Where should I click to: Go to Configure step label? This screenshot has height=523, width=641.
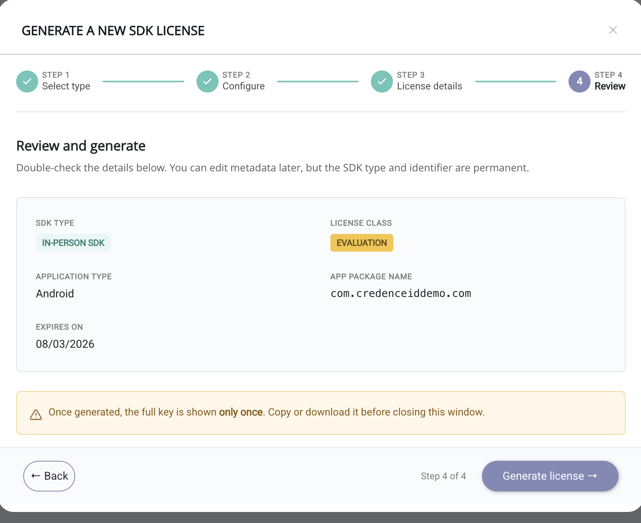click(x=243, y=86)
